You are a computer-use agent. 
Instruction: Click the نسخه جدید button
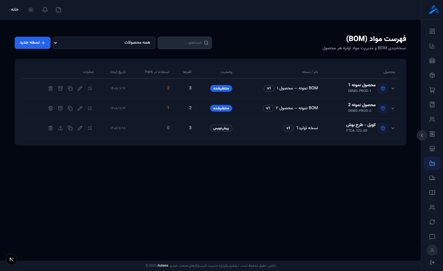33,43
